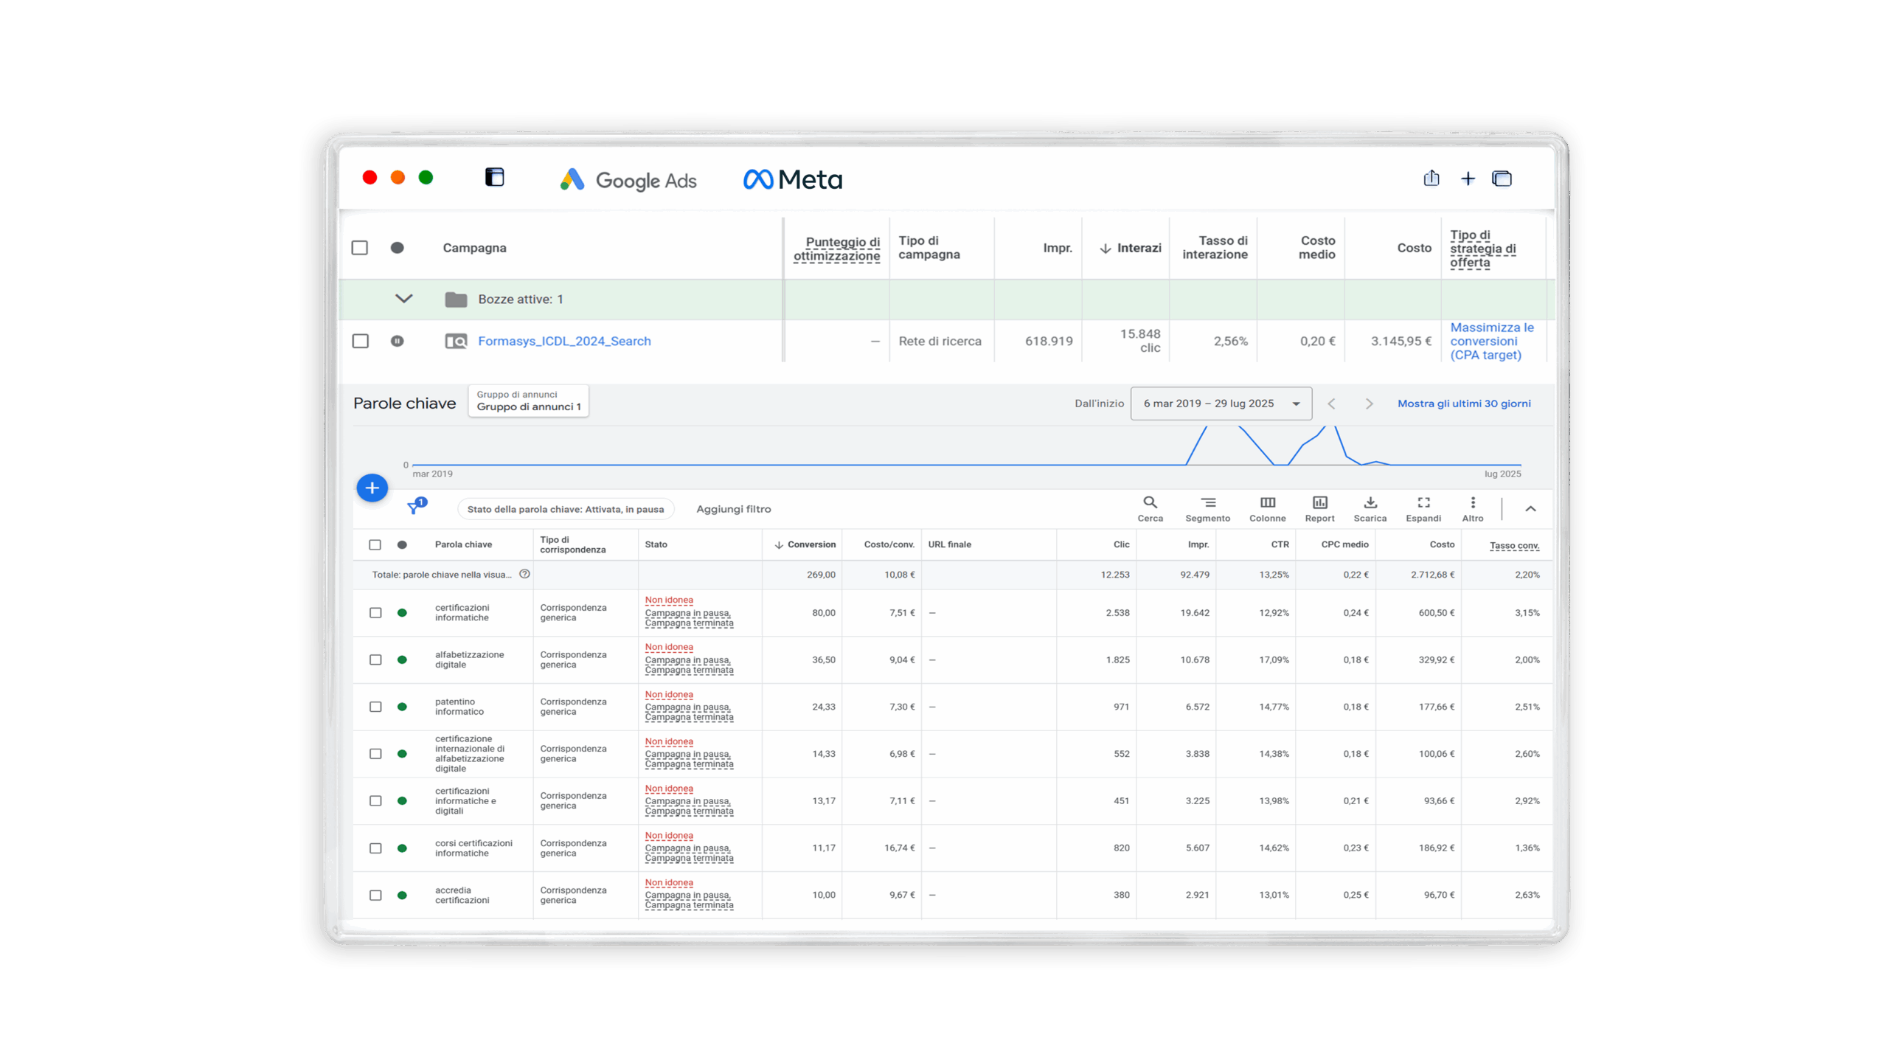Switch to the Meta tab
1888x1063 pixels.
(792, 179)
